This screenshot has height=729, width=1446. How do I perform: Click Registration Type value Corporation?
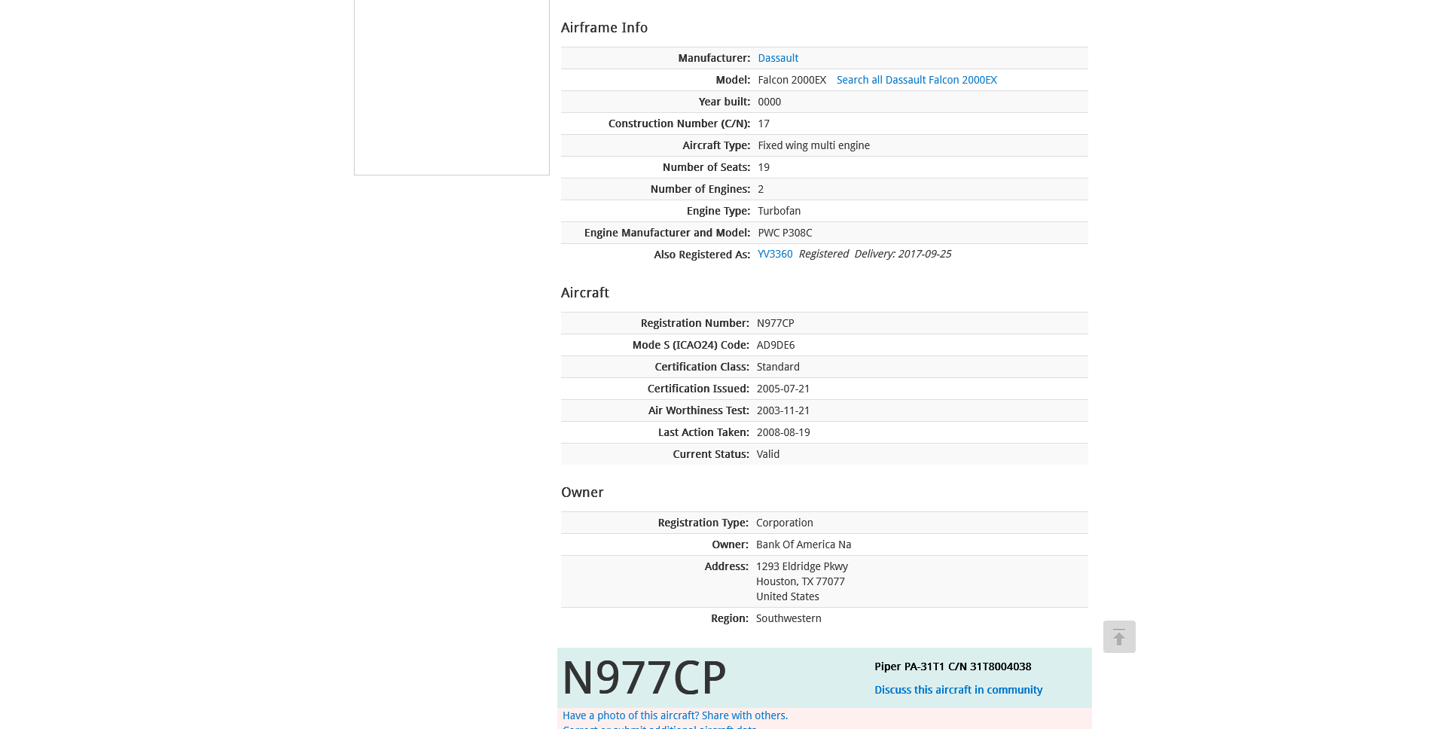[x=785, y=523]
